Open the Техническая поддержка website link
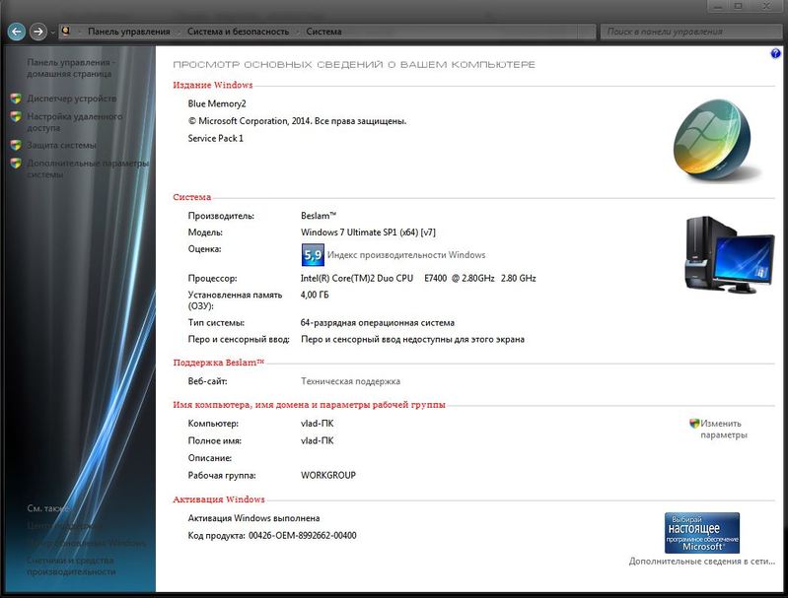 pos(350,381)
